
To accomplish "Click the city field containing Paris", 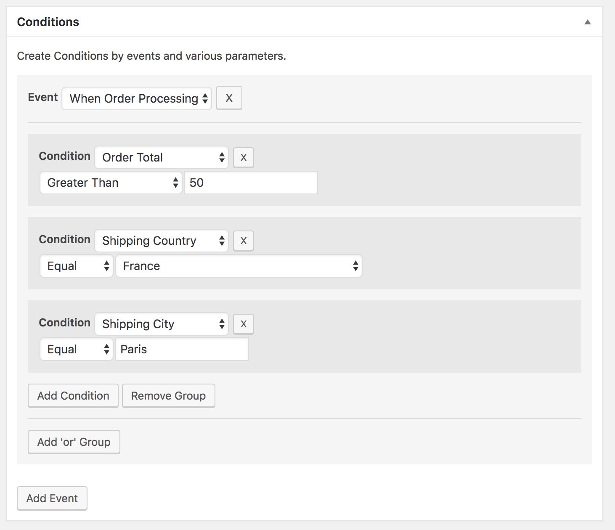I will 182,349.
